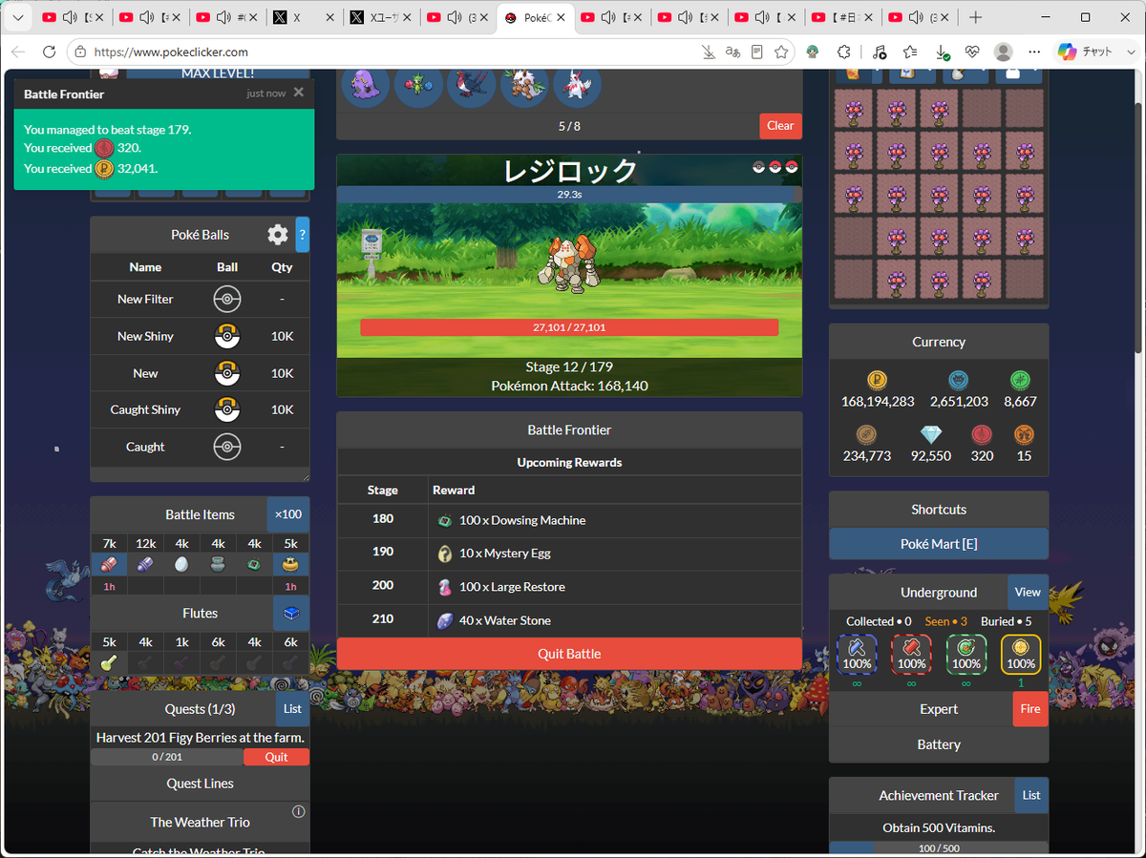Toggle the Lucky Egg battle item
The height and width of the screenshot is (858, 1146).
point(181,564)
